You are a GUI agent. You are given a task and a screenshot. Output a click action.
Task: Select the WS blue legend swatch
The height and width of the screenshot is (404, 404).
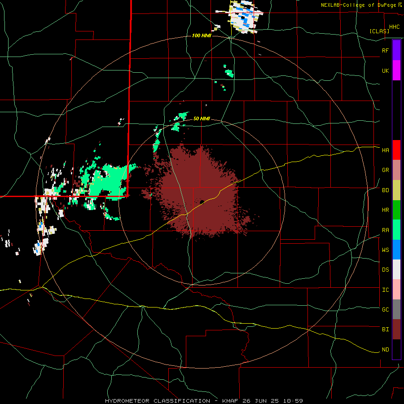396,250
